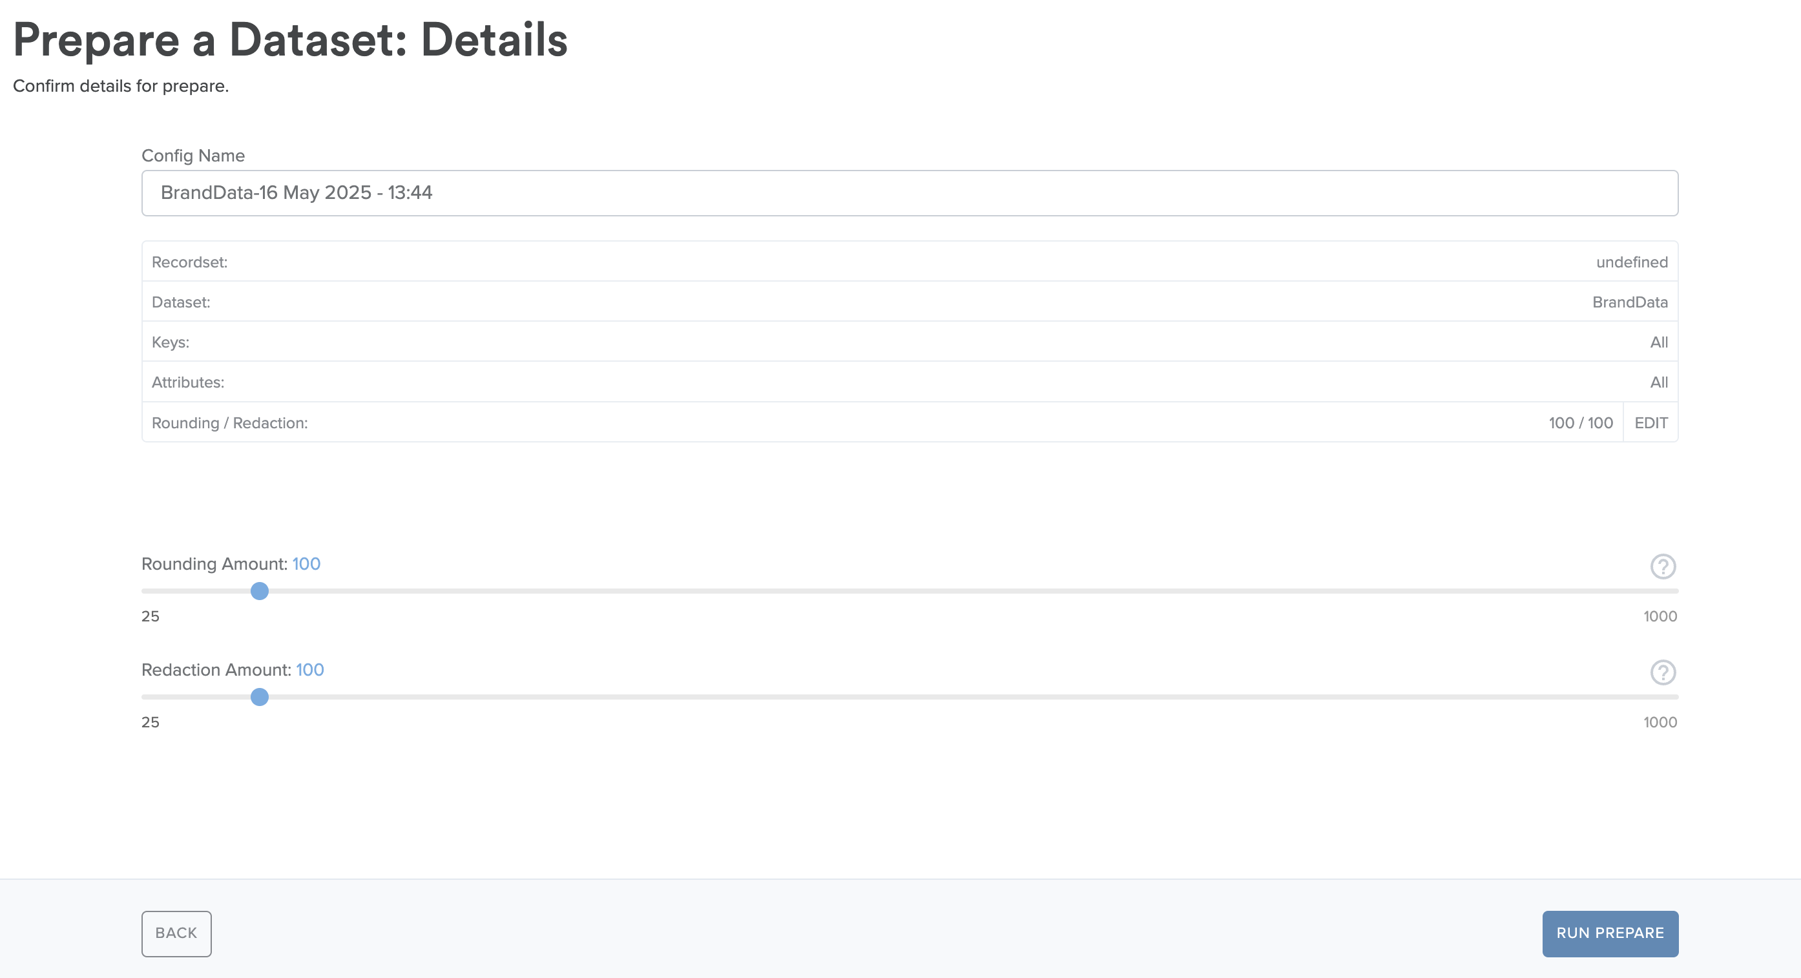Go back using the BACK button
Viewport: 1801px width, 978px height.
click(x=176, y=933)
